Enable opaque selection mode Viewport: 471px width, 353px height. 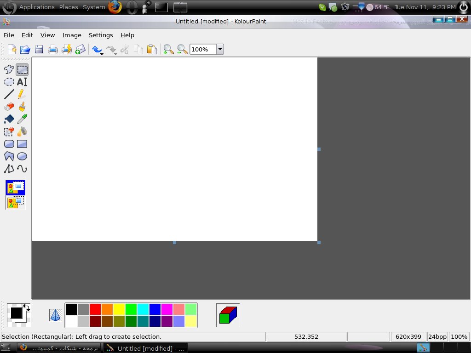coord(16,188)
